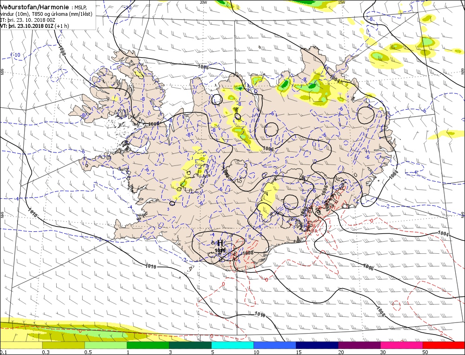Viewport: 465px width, 355px height.
Task: Click the 15 legend value label
Action: [x=299, y=352]
